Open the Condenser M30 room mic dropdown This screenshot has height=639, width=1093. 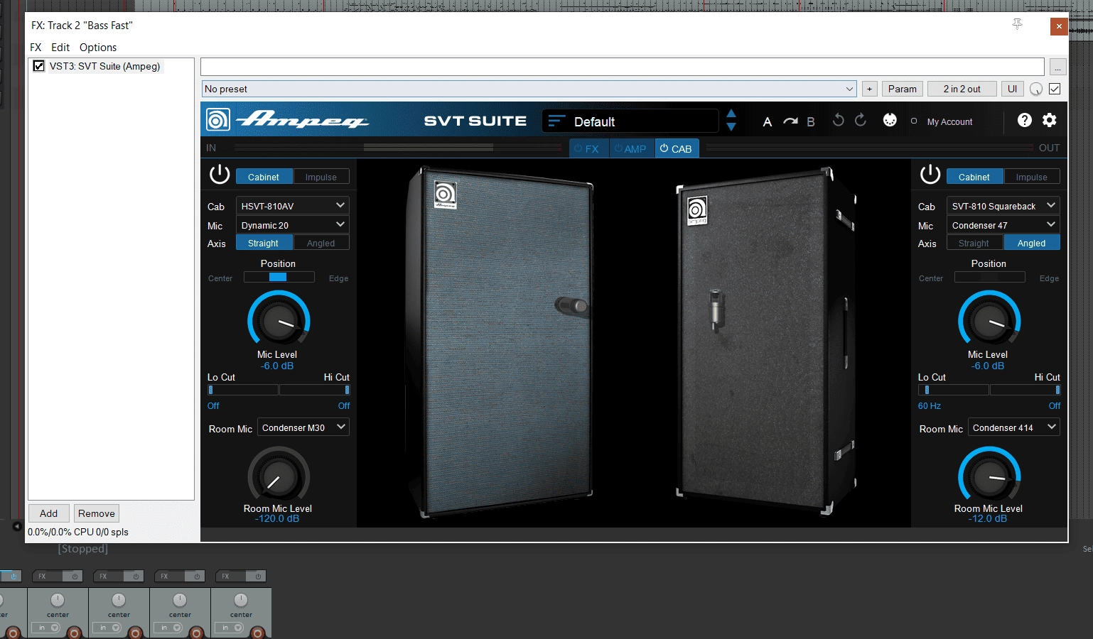(303, 427)
